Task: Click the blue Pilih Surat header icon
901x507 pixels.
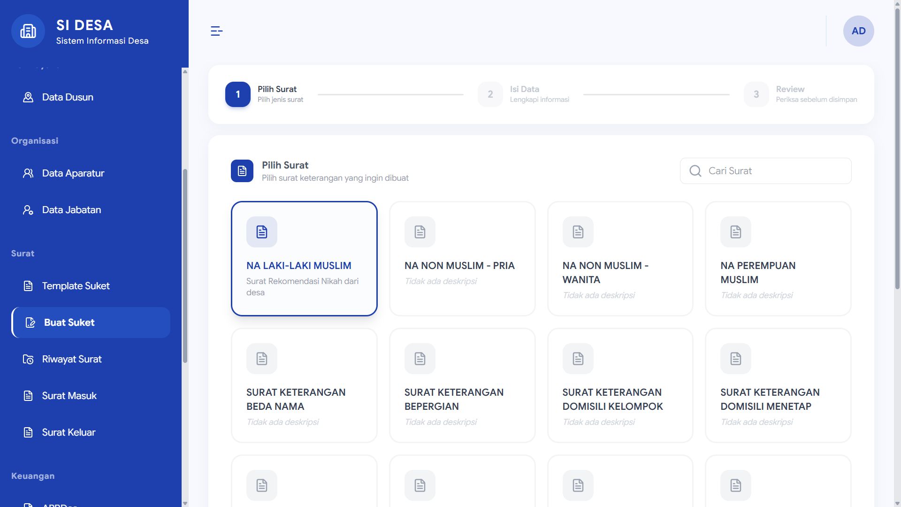Action: point(242,171)
